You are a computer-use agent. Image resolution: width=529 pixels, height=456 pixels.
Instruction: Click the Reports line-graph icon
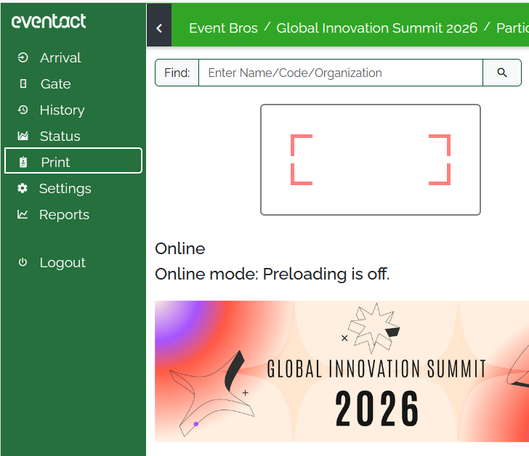tap(23, 214)
